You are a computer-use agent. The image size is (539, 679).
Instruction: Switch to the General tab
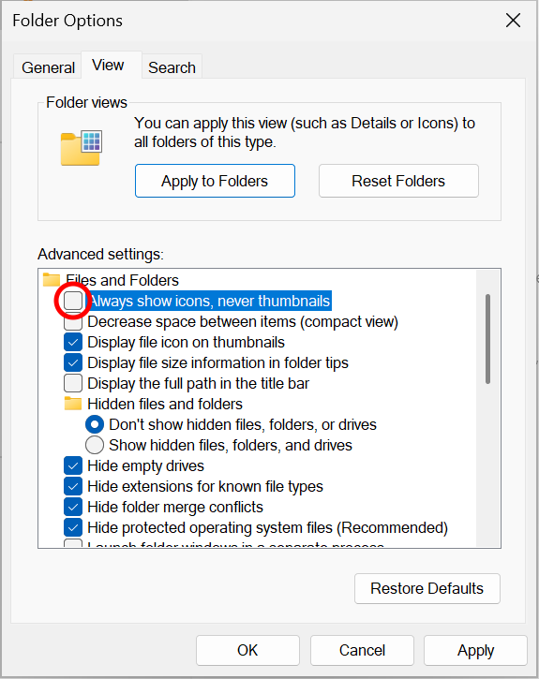tap(48, 67)
